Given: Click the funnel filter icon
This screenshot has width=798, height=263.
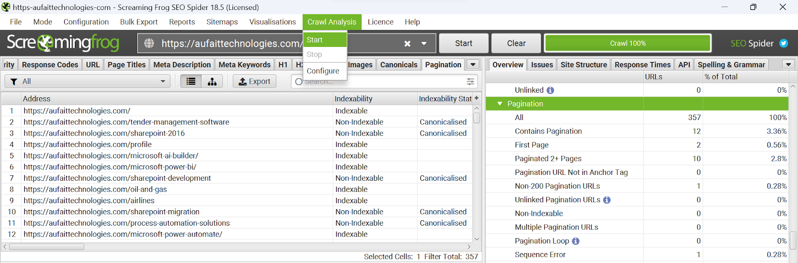Looking at the screenshot, I should [13, 81].
